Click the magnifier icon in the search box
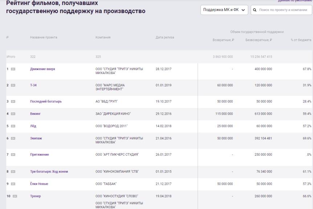The height and width of the screenshot is (209, 313). (x=255, y=10)
